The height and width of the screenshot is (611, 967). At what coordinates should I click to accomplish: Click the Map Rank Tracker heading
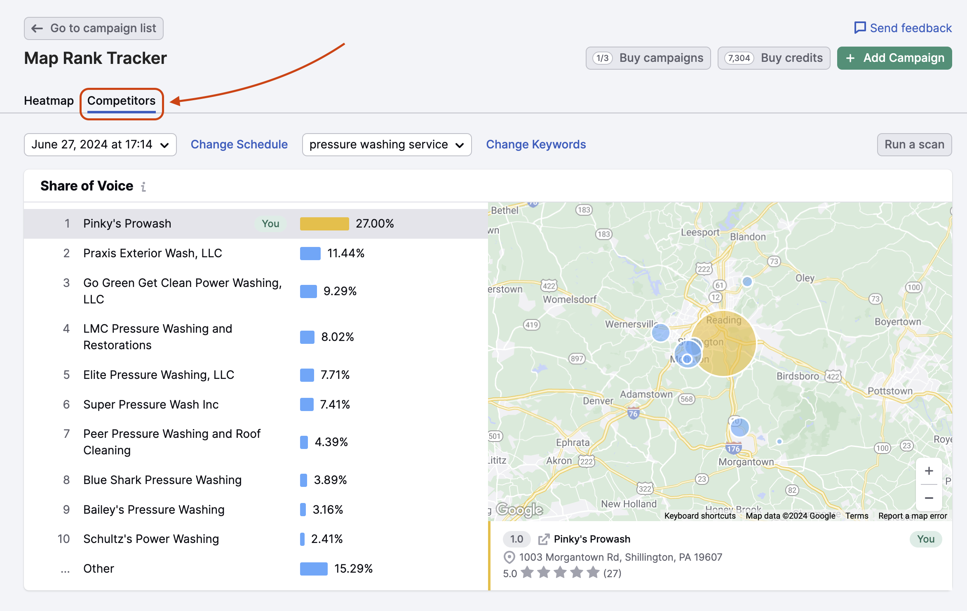tap(96, 58)
